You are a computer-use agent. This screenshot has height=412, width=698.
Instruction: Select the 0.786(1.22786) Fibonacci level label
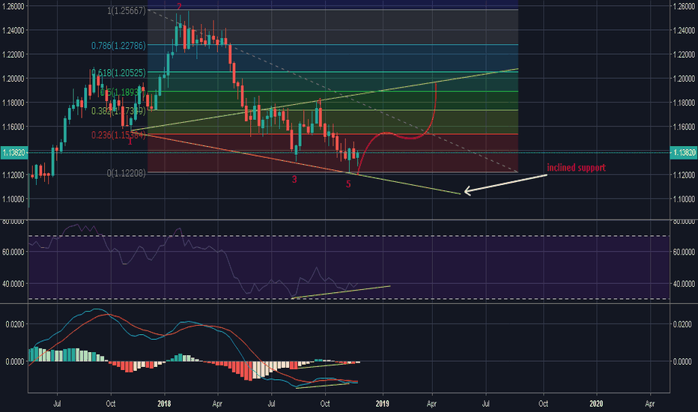(118, 46)
